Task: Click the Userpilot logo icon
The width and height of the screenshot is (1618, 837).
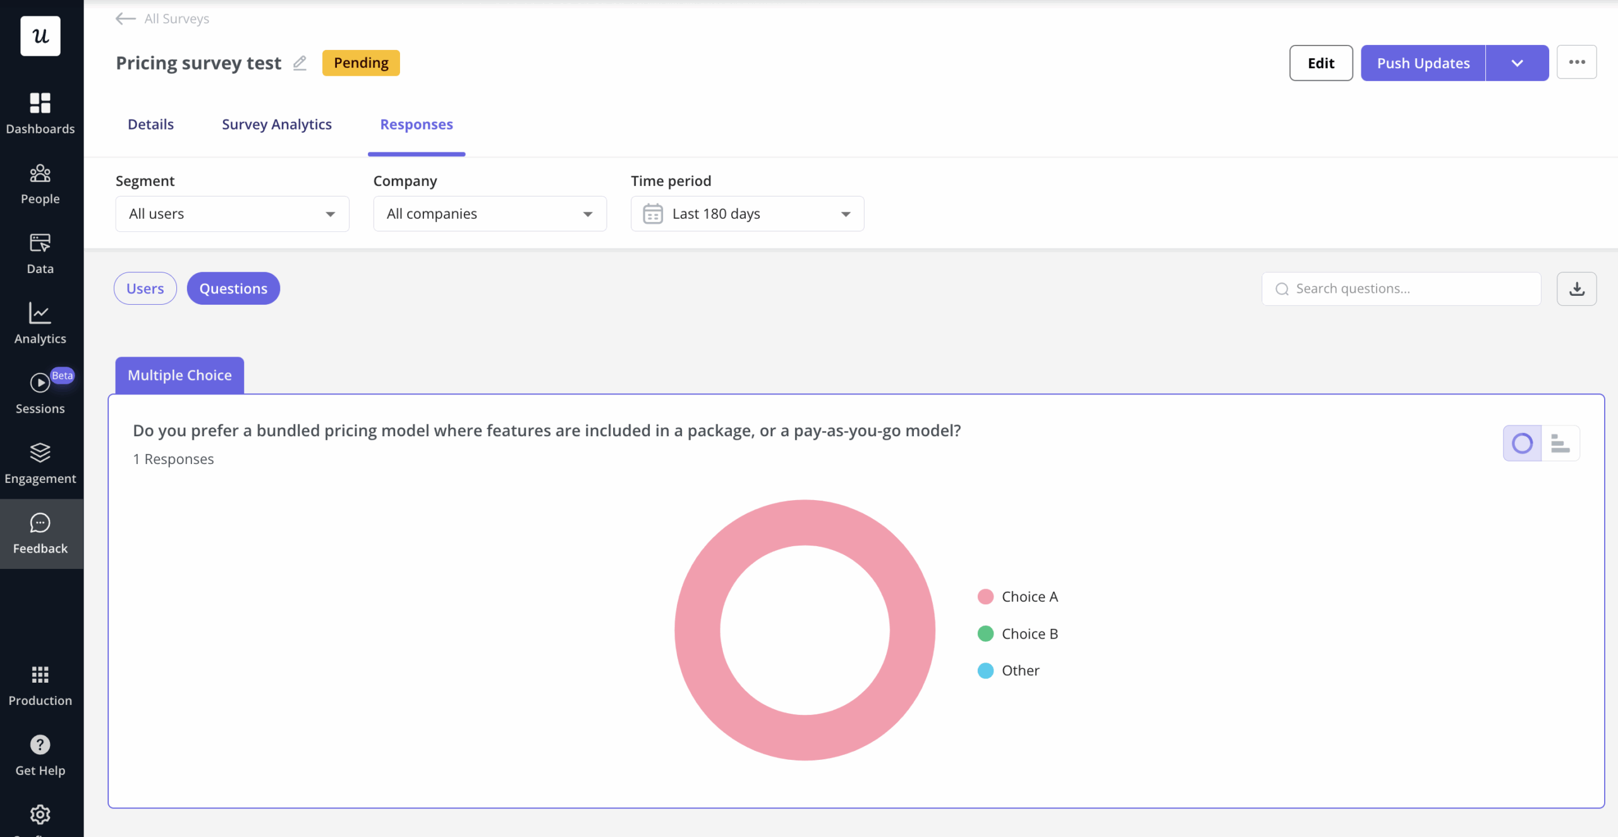Action: pos(40,36)
